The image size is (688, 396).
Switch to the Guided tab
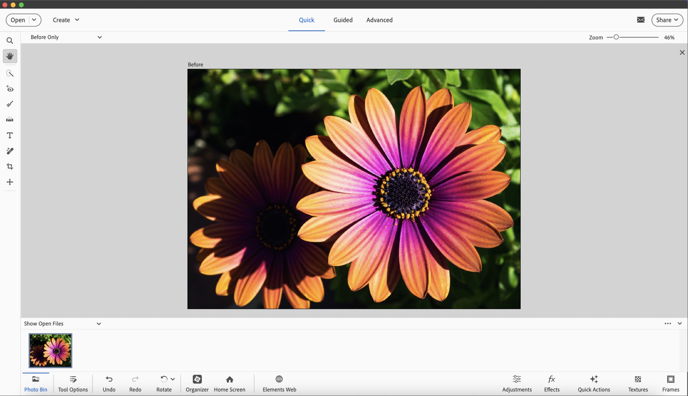tap(343, 20)
